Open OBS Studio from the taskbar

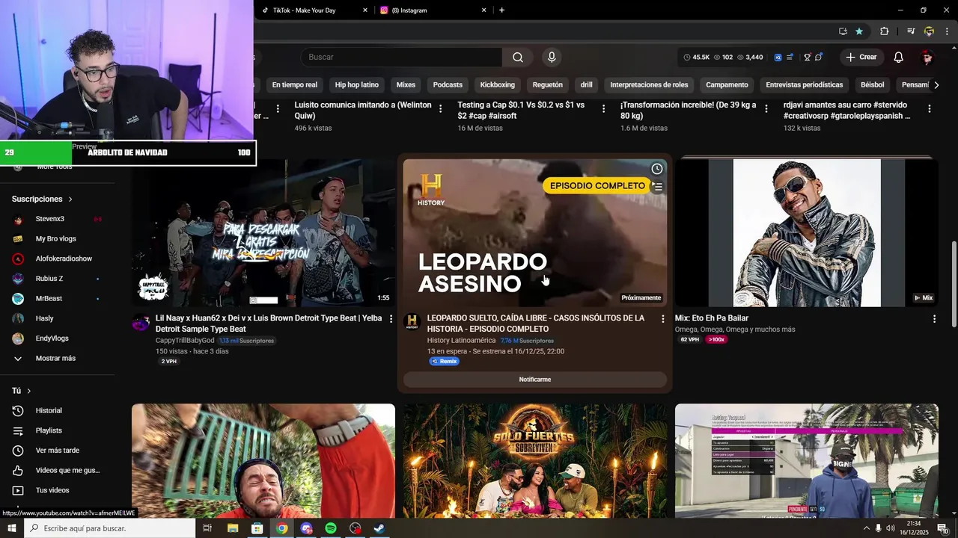tap(355, 528)
